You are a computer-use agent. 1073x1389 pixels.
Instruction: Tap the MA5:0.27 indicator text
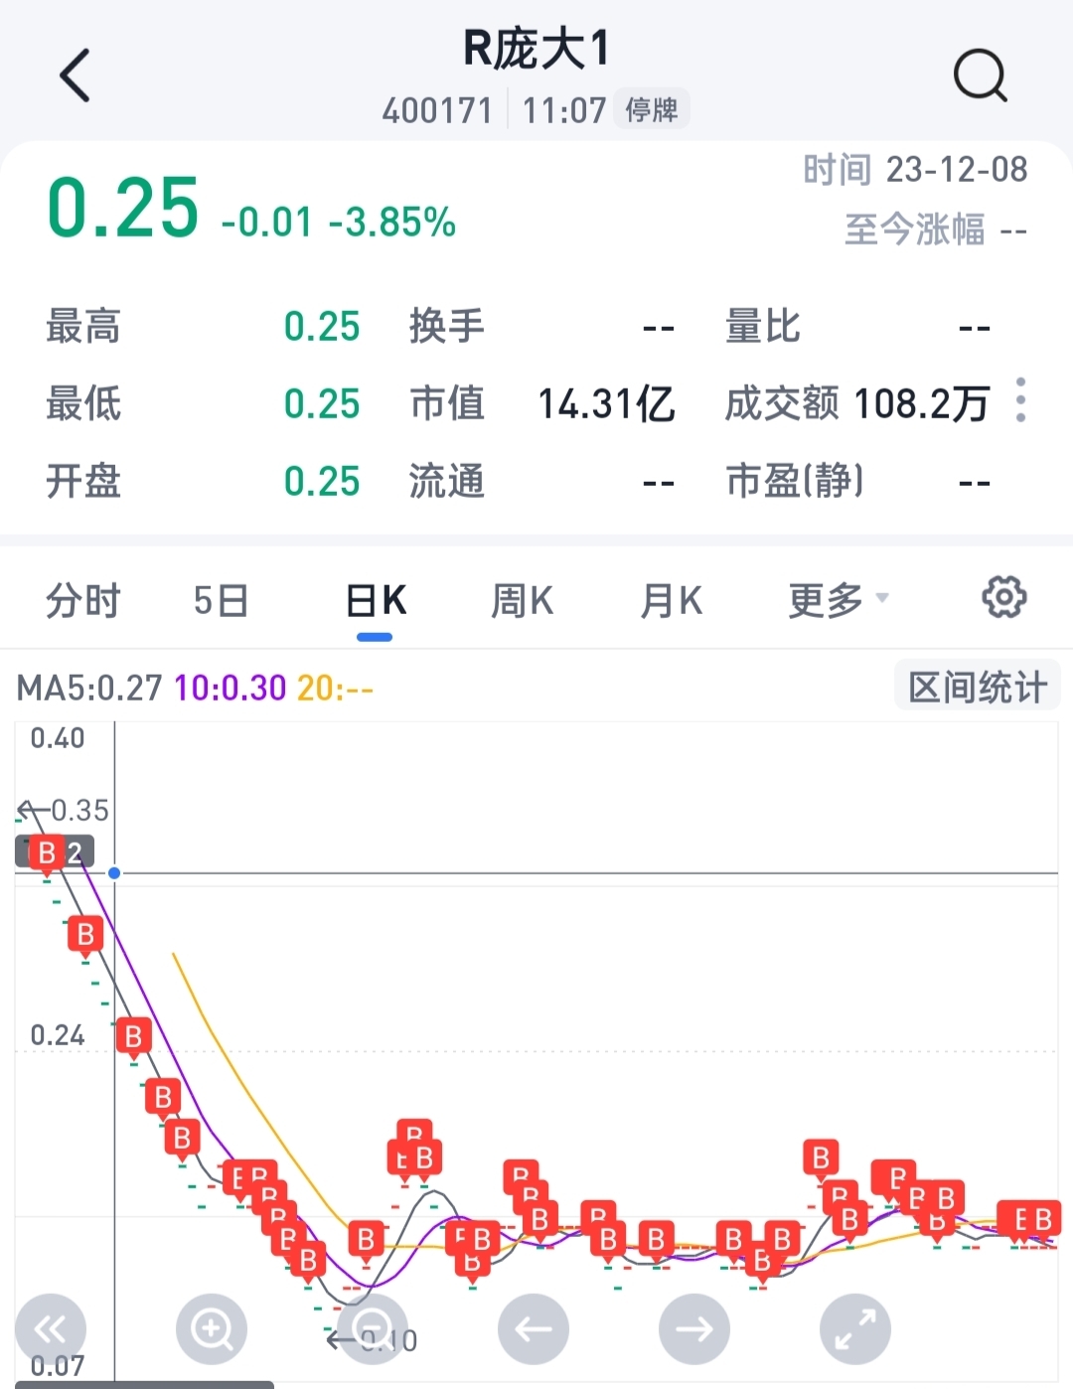89,688
